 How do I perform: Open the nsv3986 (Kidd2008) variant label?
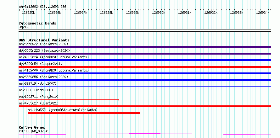pos(36,90)
